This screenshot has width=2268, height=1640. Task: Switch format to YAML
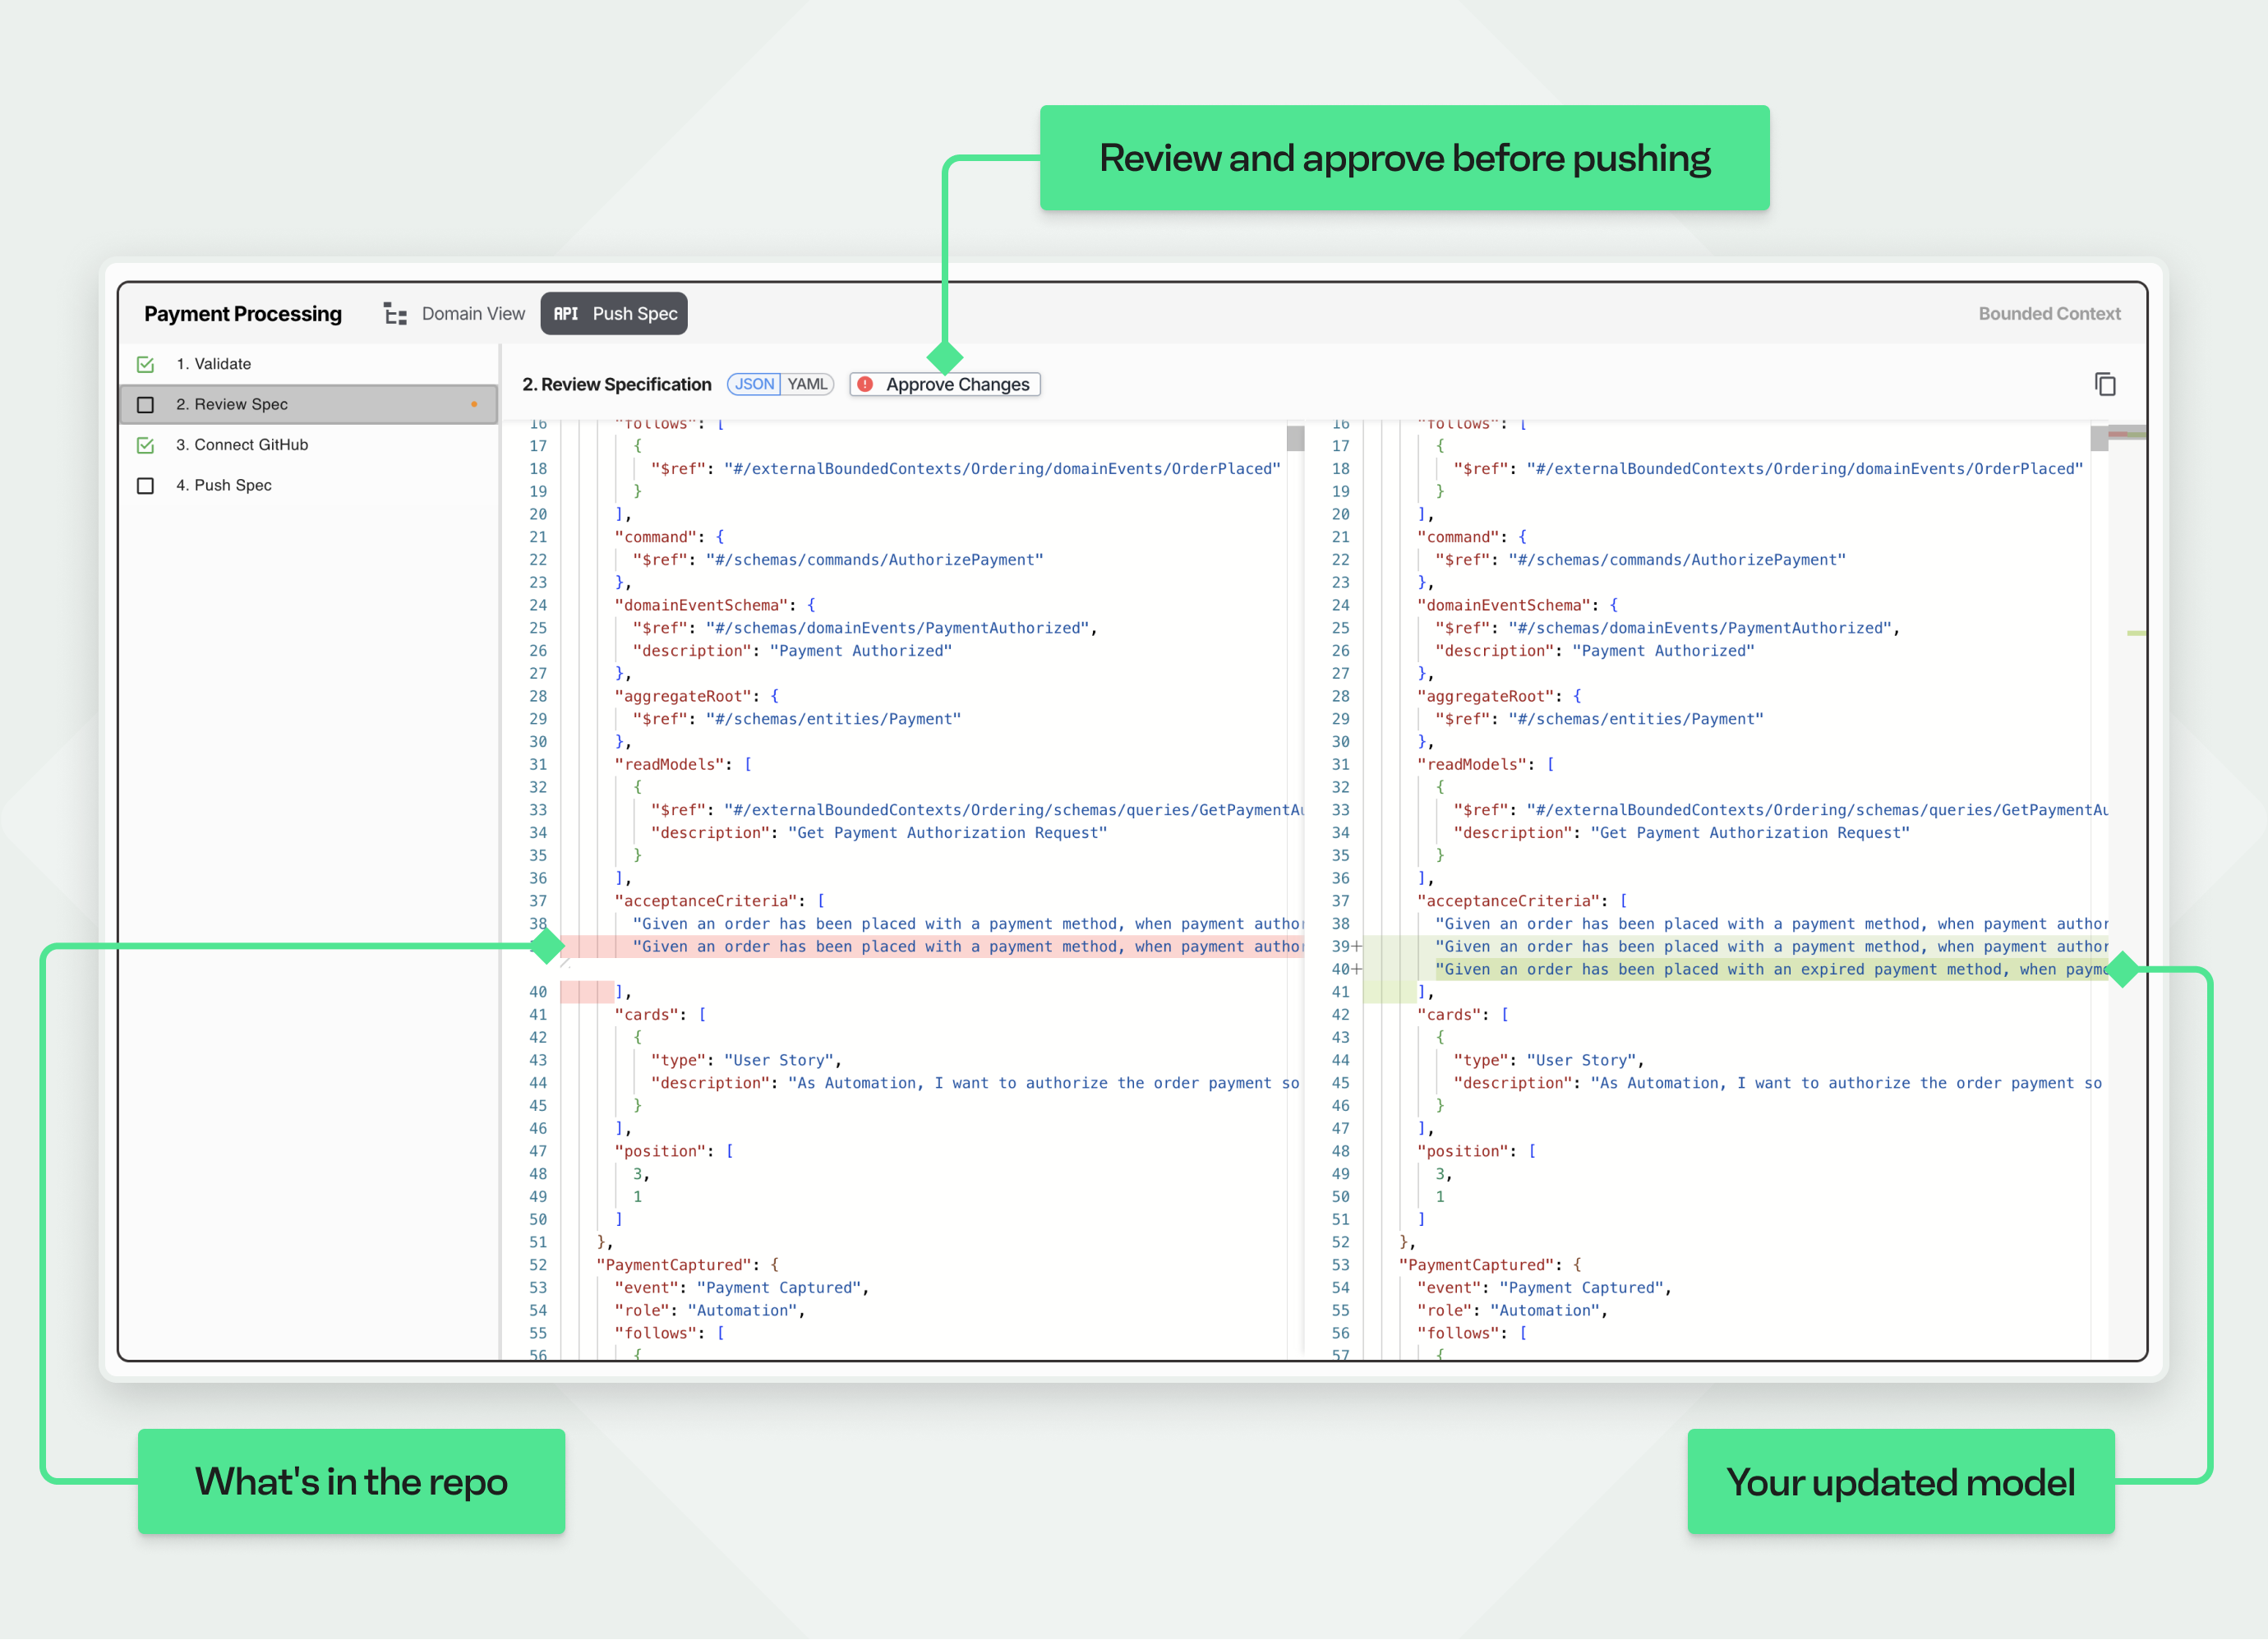pyautogui.click(x=807, y=384)
